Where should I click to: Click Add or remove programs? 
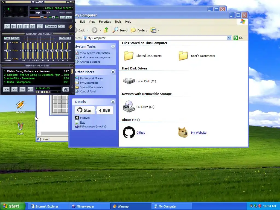(x=95, y=57)
